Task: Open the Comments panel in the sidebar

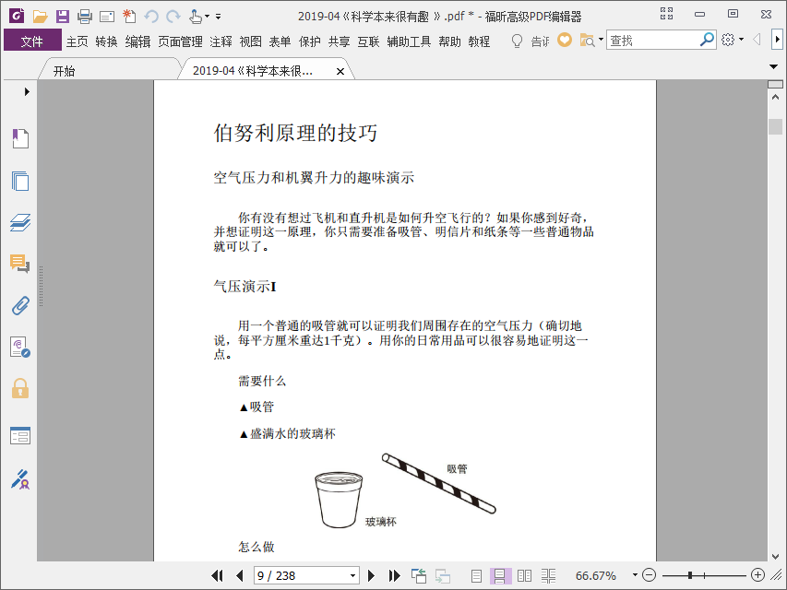Action: (x=20, y=264)
